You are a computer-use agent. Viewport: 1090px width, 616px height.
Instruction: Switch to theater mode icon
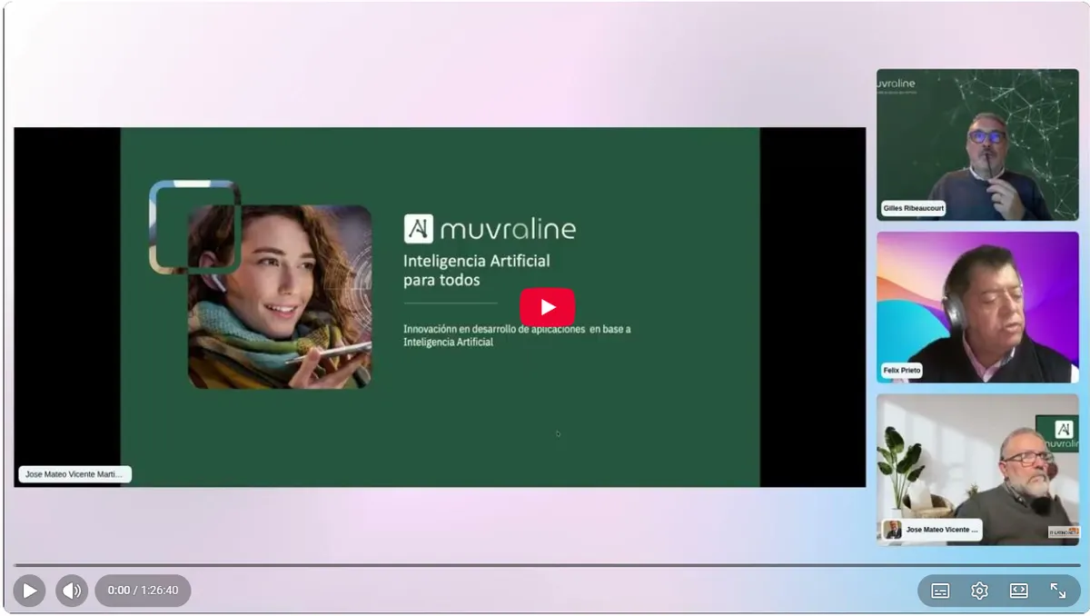click(x=1018, y=591)
